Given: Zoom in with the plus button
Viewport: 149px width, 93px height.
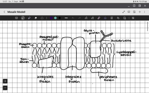Looking at the screenshot, I should coord(5,81).
